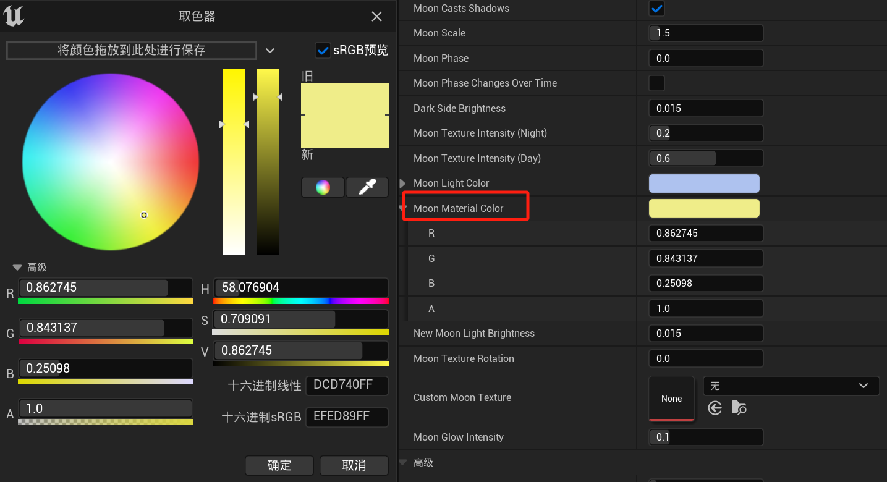Viewport: 887px width, 482px height.
Task: Confirm color with the 确定 button
Action: (x=279, y=465)
